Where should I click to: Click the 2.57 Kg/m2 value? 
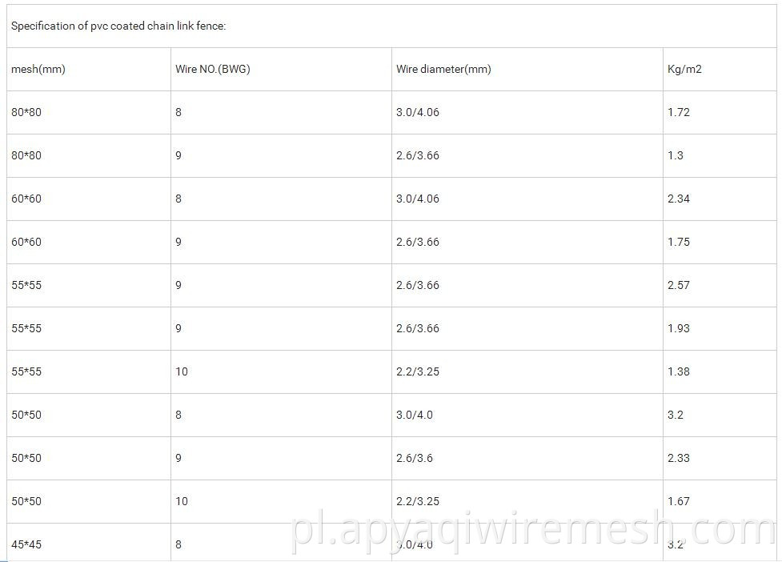[678, 285]
